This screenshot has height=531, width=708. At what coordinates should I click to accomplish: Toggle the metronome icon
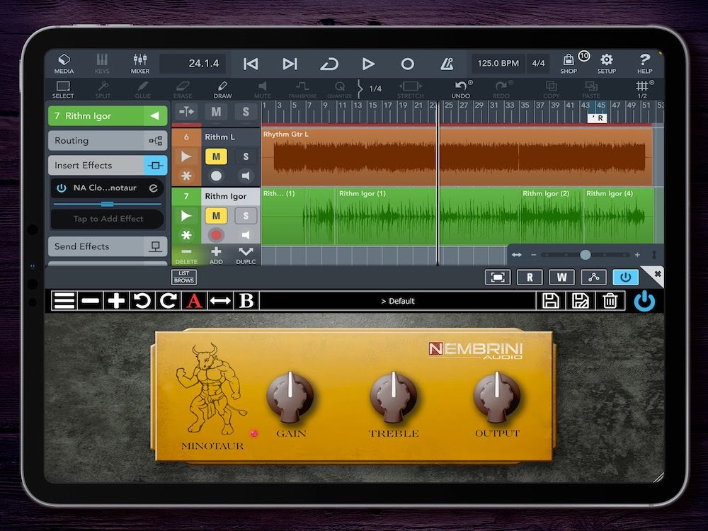tap(447, 64)
